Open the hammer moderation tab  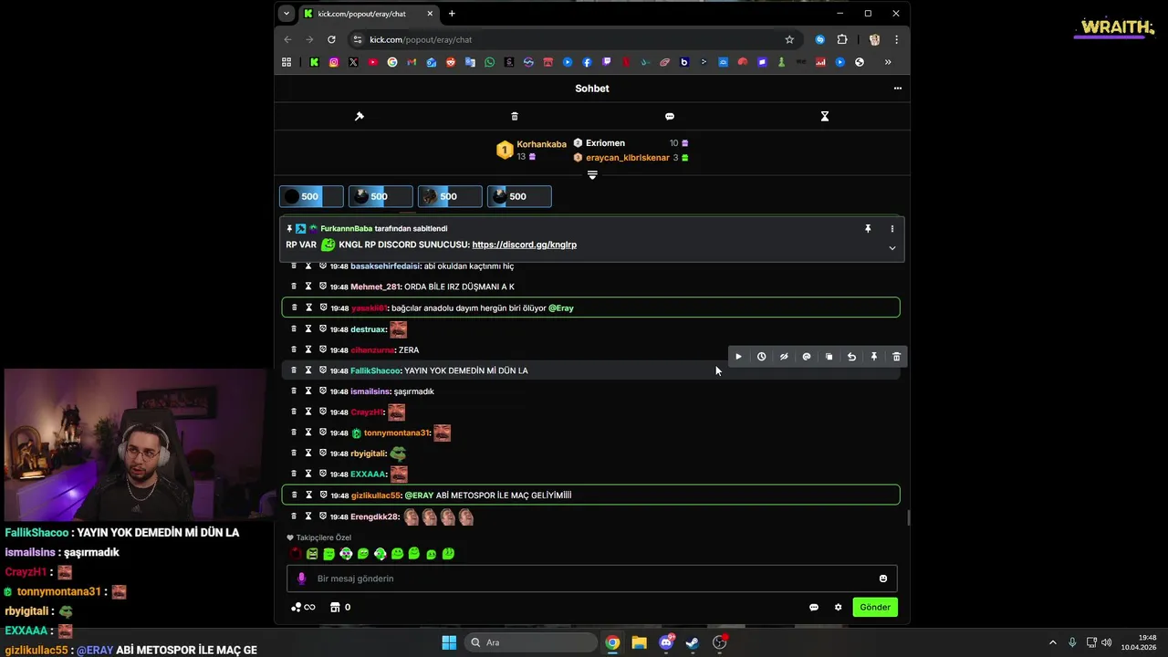point(360,116)
